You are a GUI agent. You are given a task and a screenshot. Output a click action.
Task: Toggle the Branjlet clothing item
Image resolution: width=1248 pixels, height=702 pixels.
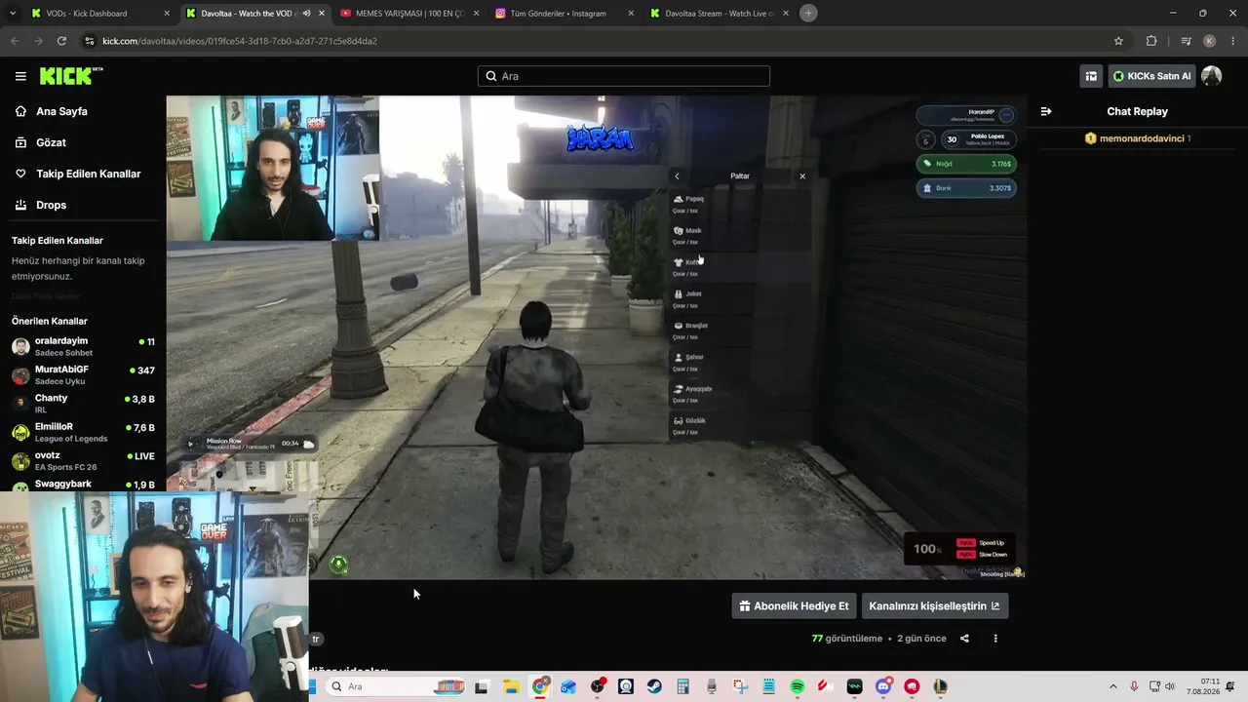tap(740, 331)
